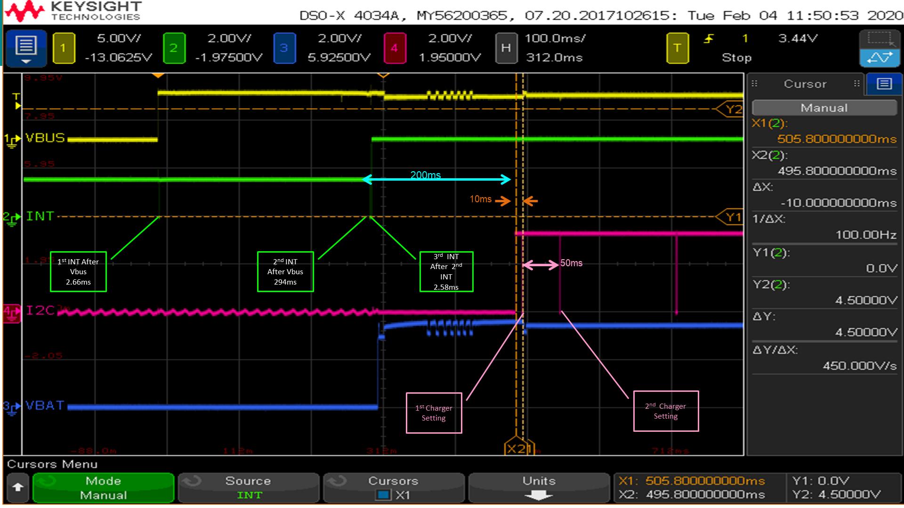Click the Stop run status label

pyautogui.click(x=736, y=58)
